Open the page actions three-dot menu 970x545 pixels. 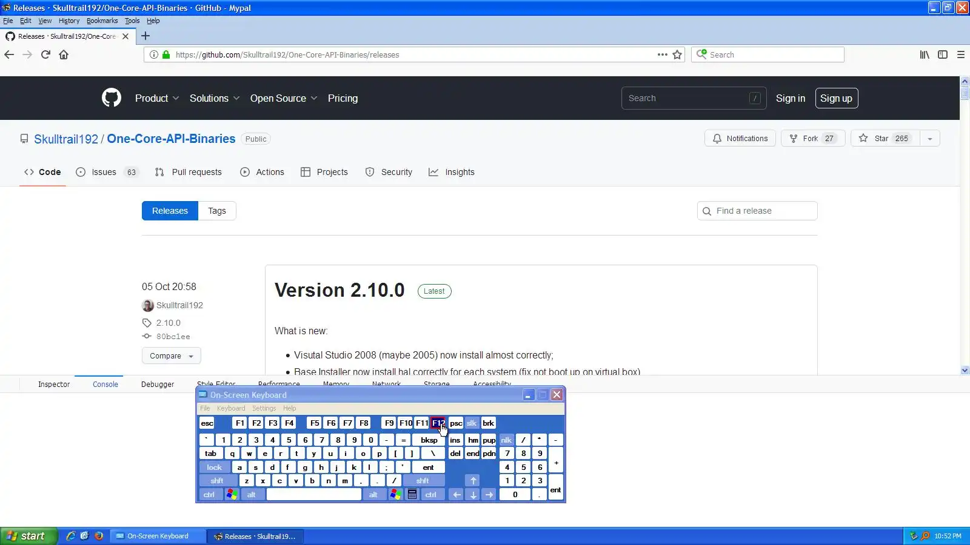point(663,54)
